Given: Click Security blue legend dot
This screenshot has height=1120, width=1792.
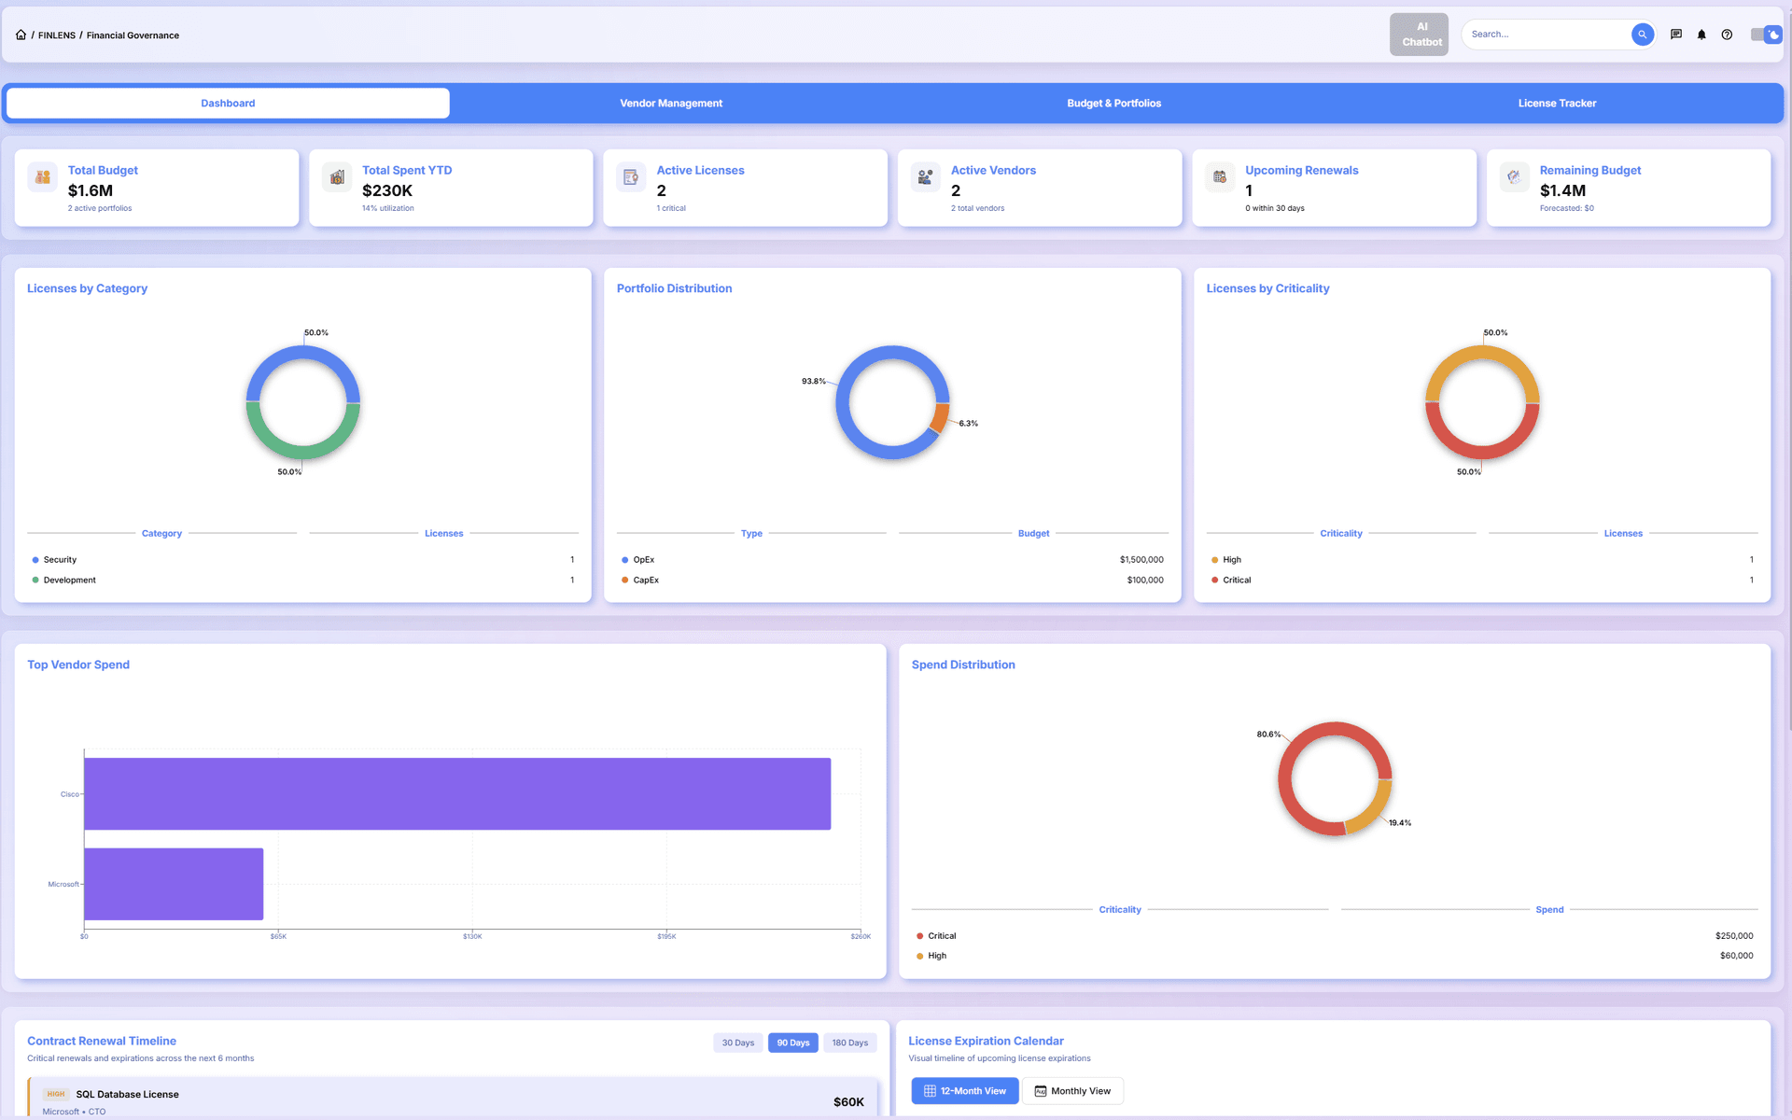Looking at the screenshot, I should [x=35, y=560].
